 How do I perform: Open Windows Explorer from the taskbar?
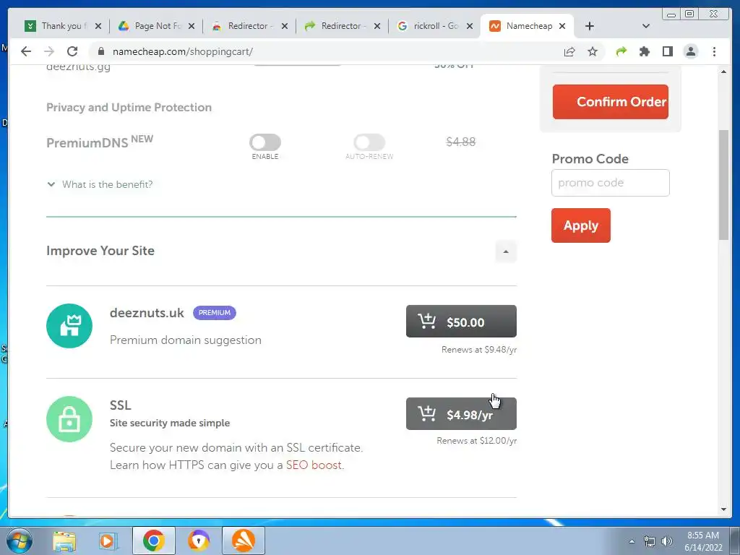64,541
